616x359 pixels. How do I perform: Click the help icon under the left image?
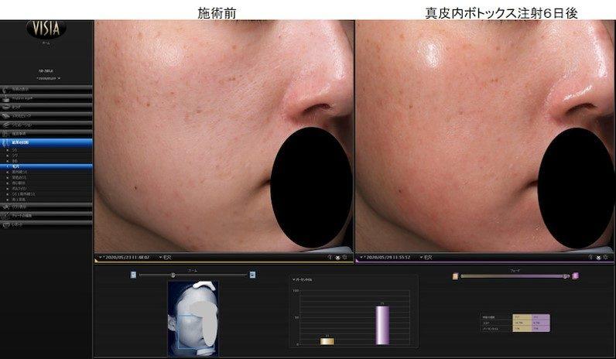pos(330,257)
